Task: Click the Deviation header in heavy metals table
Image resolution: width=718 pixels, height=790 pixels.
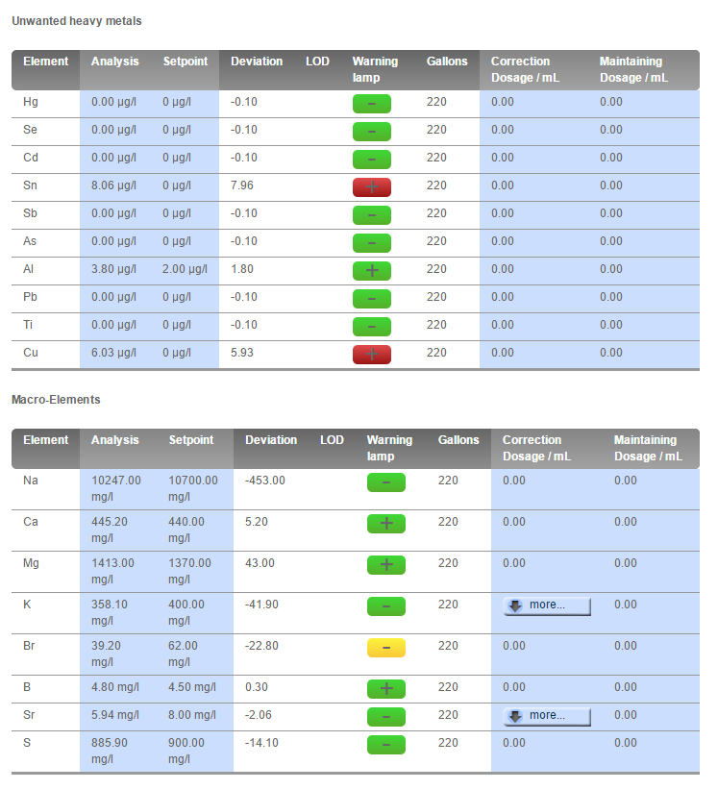Action: 257,62
